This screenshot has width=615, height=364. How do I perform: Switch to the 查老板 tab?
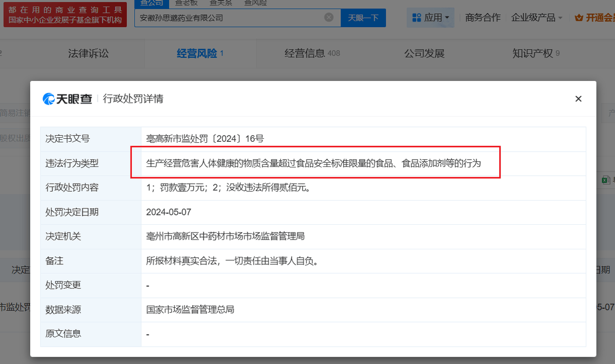[186, 3]
